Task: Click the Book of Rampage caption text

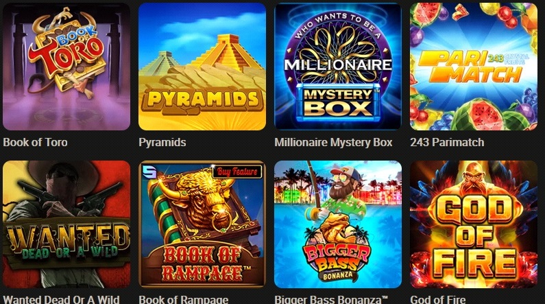Action: coord(184,299)
